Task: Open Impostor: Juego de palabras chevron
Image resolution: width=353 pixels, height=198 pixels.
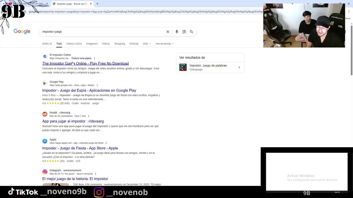Action: point(239,67)
